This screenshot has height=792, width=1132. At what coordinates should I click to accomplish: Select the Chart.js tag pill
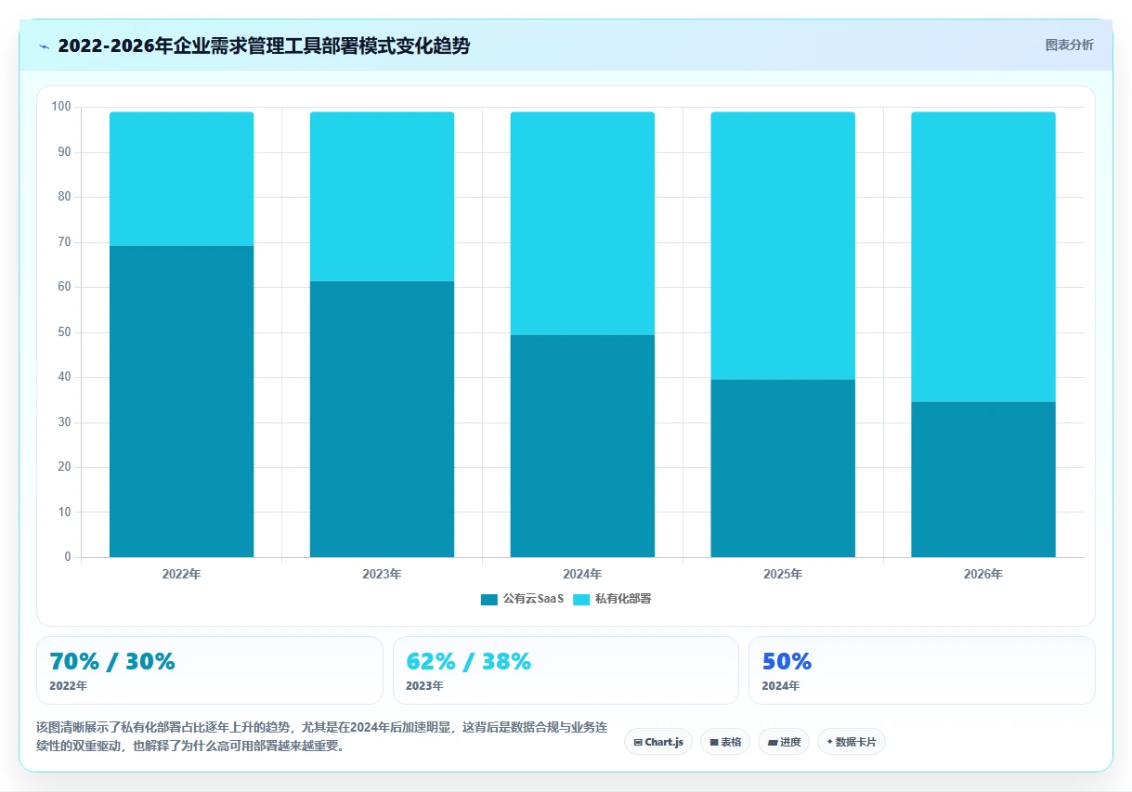point(658,742)
